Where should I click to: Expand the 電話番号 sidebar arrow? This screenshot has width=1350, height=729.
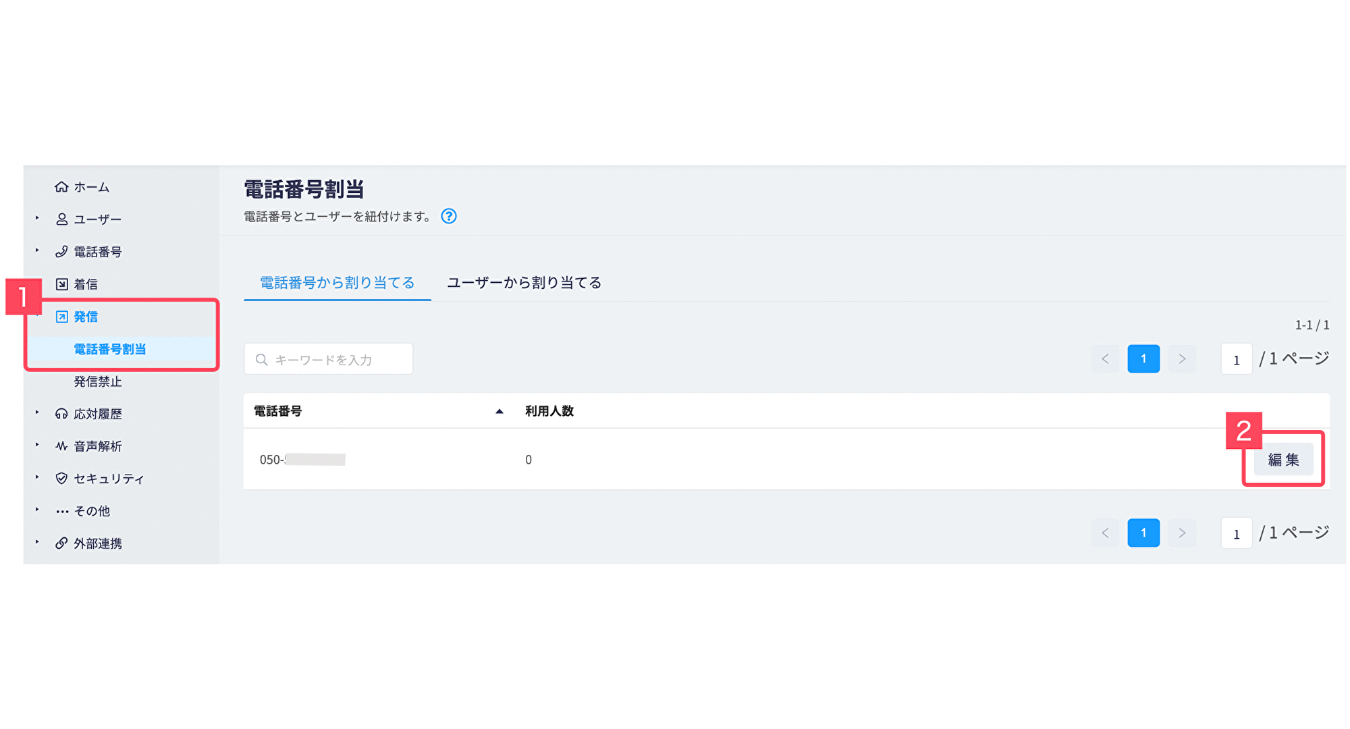[x=37, y=250]
